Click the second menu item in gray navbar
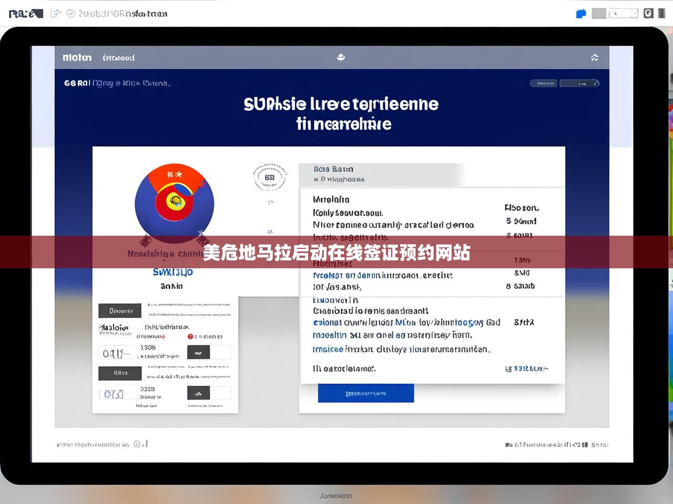The image size is (673, 504). click(x=118, y=58)
